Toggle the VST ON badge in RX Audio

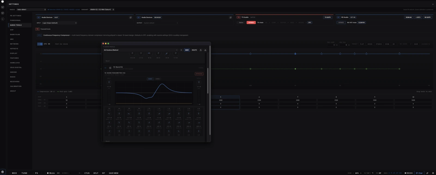coord(353,17)
